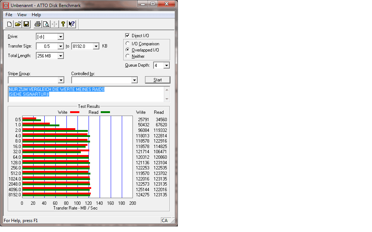
Task: Click the context help arrow-question icon
Action: click(x=72, y=24)
